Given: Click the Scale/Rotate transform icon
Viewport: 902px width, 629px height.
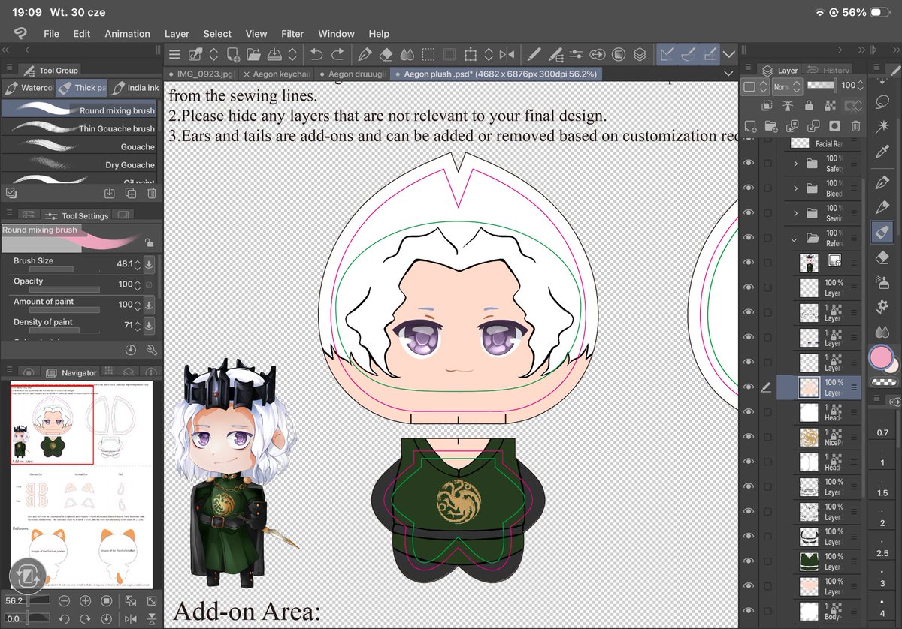Looking at the screenshot, I should 470,54.
